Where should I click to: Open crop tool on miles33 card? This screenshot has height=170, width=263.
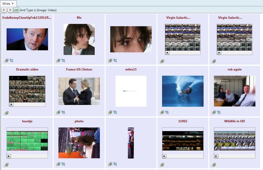click(x=115, y=112)
